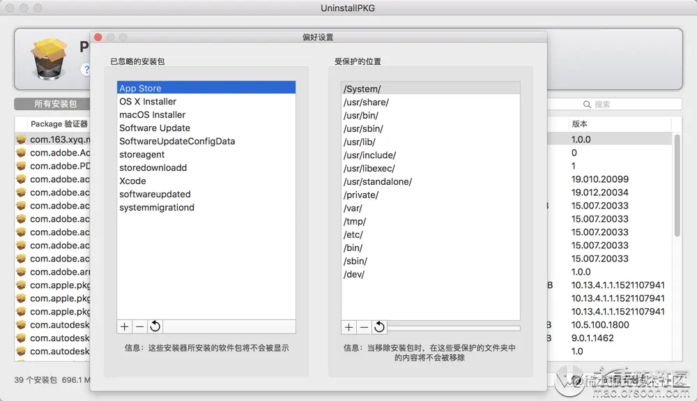
Task: Select /System/ protected location
Action: coord(431,89)
